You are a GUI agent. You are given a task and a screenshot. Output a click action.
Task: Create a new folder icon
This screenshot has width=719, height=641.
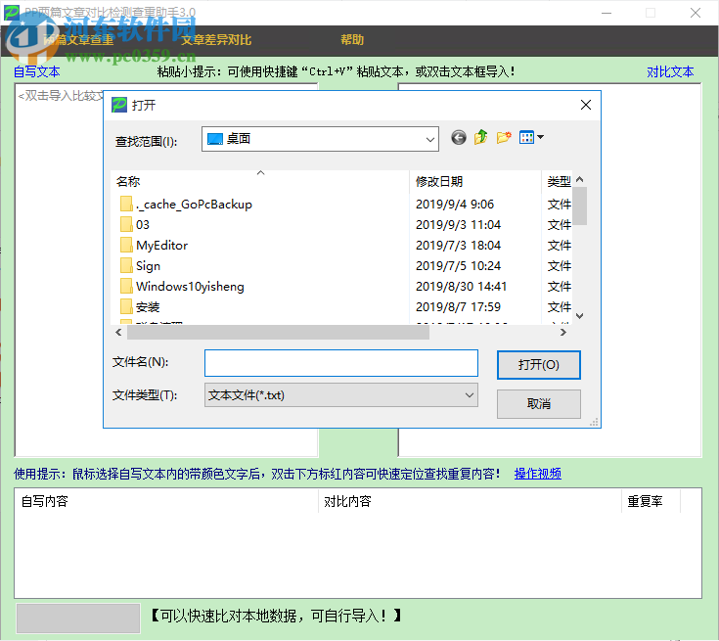tap(504, 137)
